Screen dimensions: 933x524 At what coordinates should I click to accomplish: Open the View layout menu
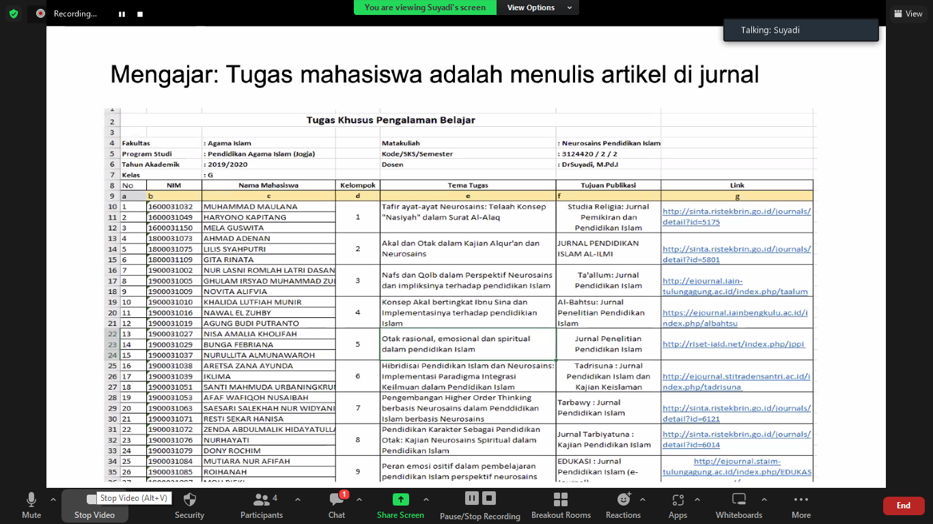click(908, 14)
